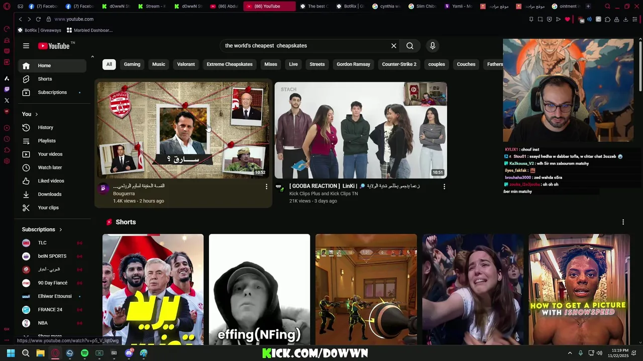Open the browser snapshot tool
This screenshot has width=643, height=361.
pyautogui.click(x=540, y=19)
